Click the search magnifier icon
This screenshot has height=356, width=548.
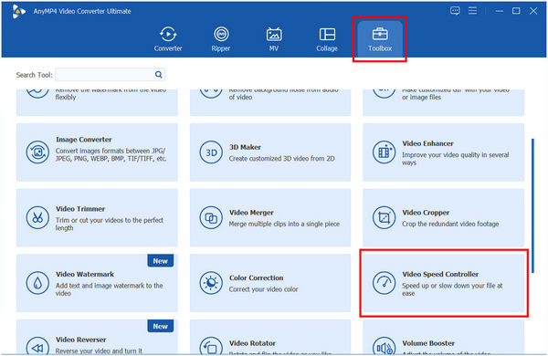point(158,75)
